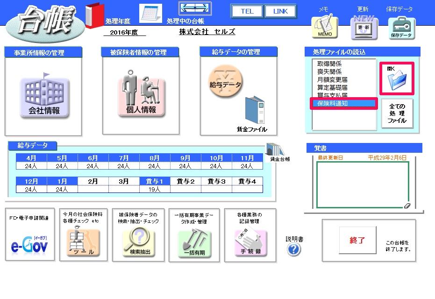This screenshot has height=299, width=435.
Task: Open the 一括有期 batch management icon
Action: (194, 242)
